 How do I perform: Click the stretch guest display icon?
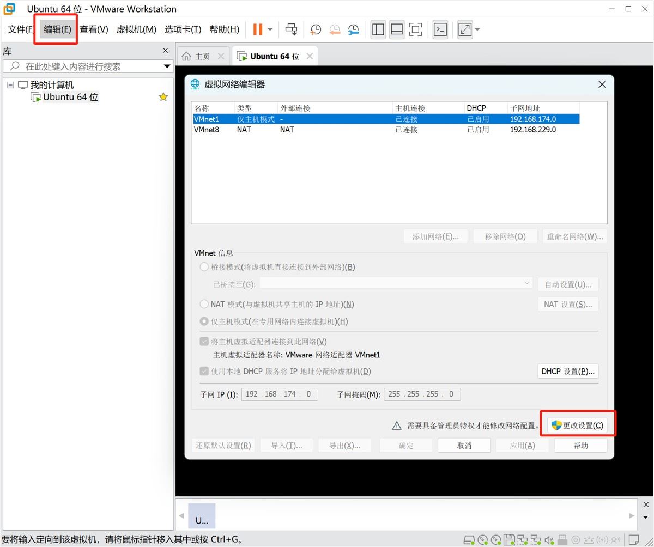point(465,29)
